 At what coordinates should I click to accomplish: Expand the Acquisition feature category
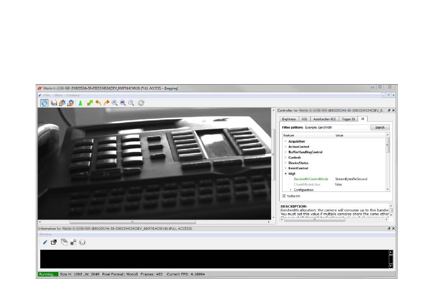(x=286, y=142)
